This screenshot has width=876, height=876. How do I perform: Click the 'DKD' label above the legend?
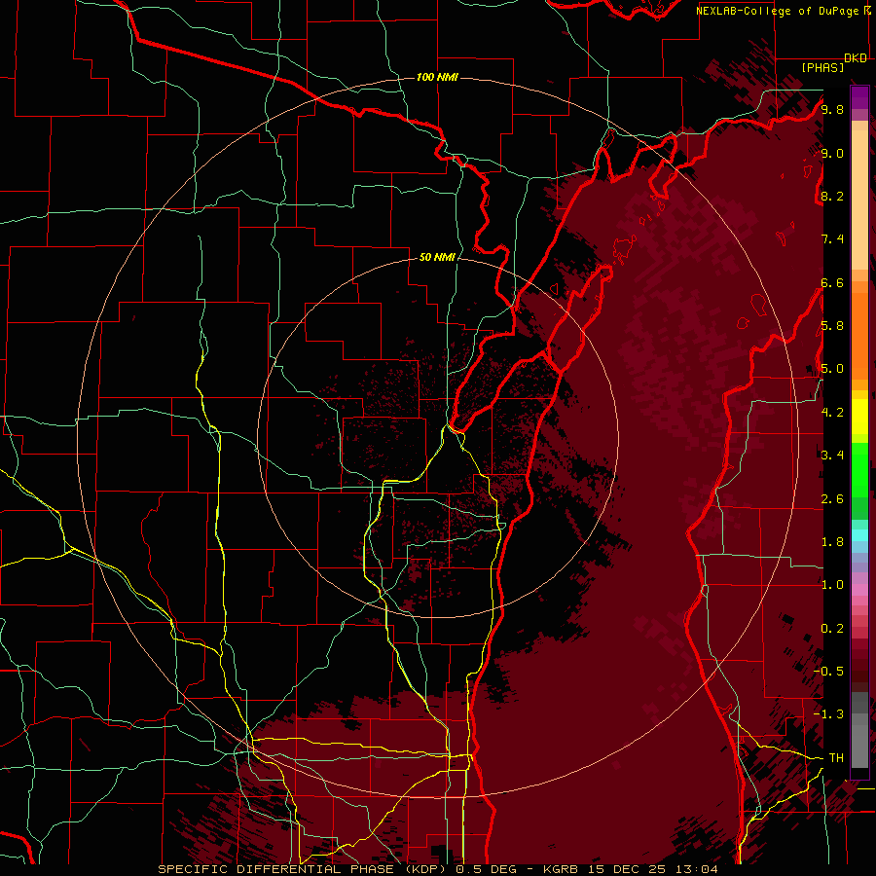pyautogui.click(x=856, y=58)
